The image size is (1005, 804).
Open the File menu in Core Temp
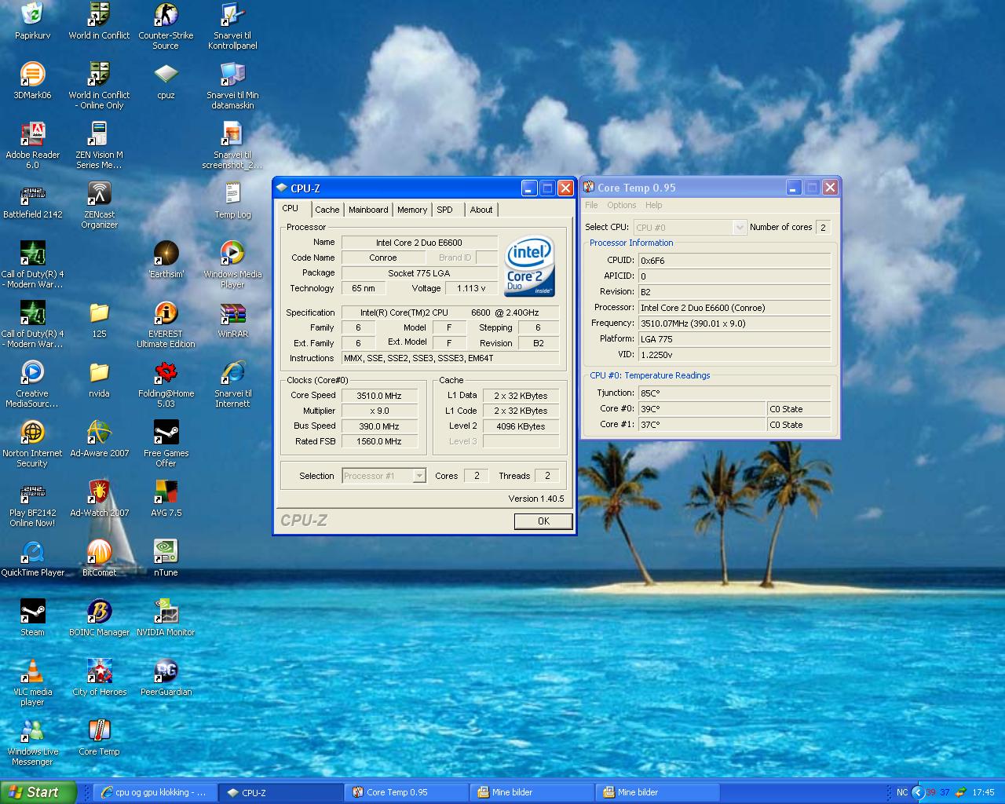coord(591,205)
